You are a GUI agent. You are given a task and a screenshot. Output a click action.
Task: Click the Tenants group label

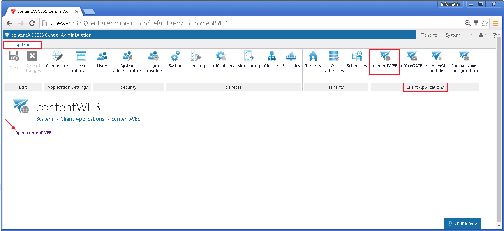tap(336, 87)
